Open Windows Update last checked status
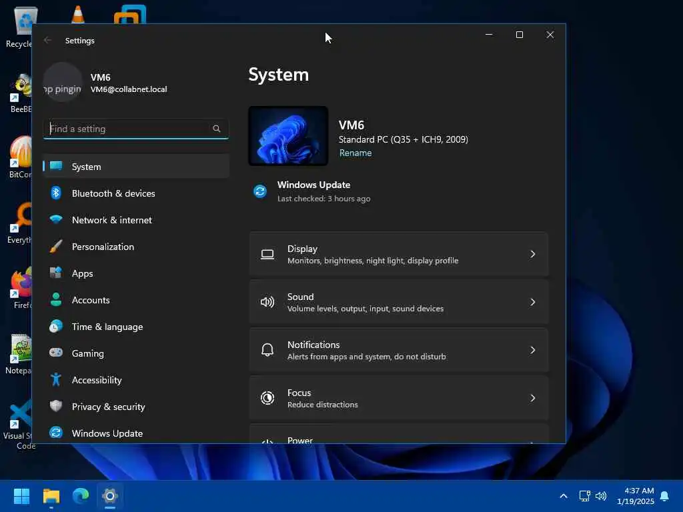The height and width of the screenshot is (512, 683). 323,199
